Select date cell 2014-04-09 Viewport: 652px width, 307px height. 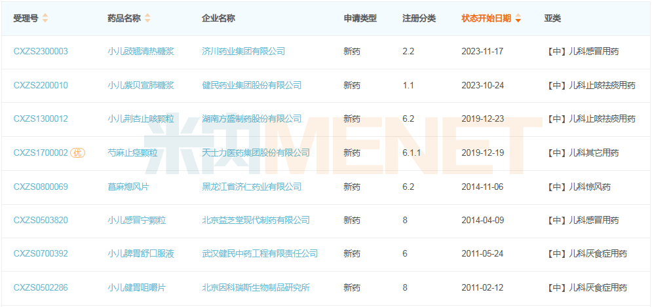pos(483,220)
